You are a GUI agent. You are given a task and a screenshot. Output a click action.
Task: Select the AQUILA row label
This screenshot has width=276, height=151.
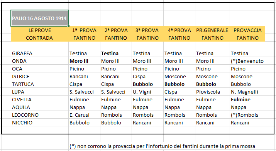(x=40, y=107)
